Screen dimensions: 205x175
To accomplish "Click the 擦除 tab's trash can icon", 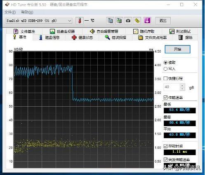I will (x=180, y=37).
